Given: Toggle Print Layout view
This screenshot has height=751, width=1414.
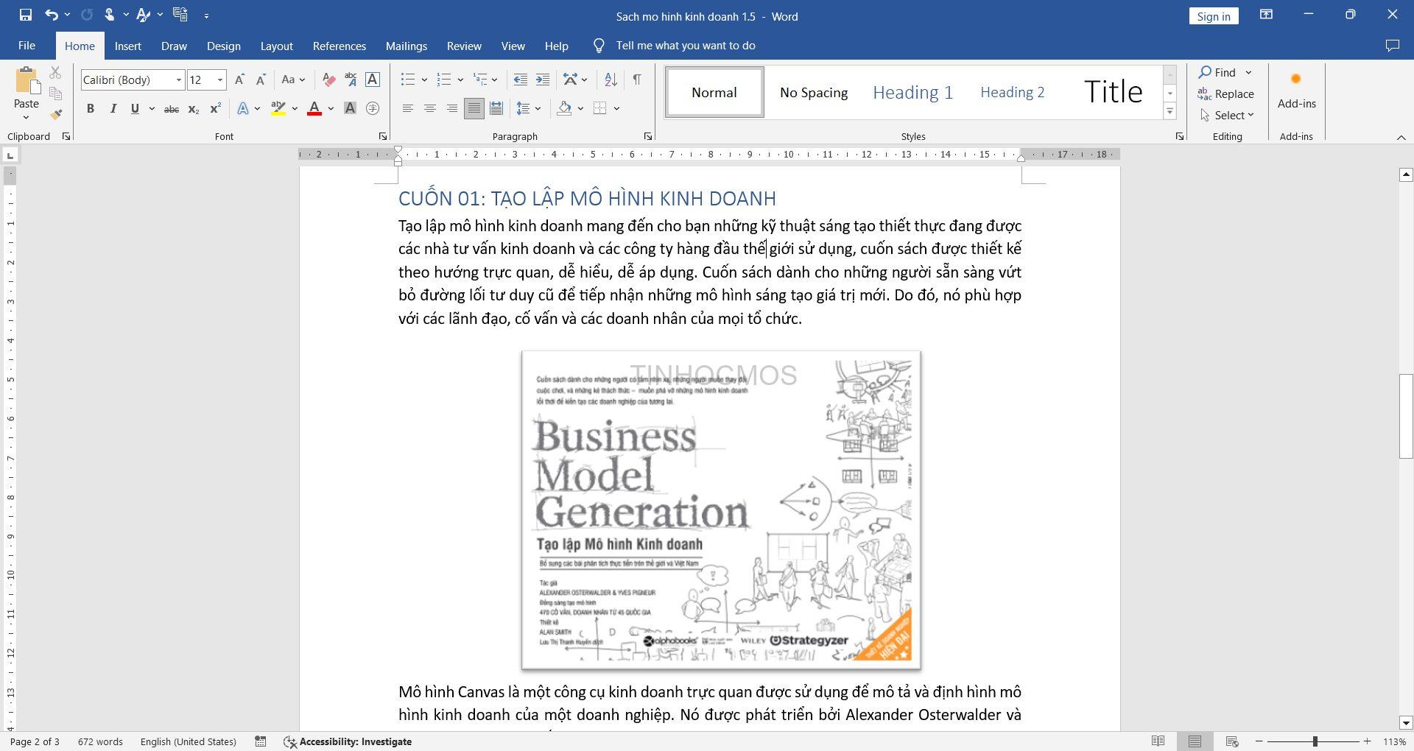Looking at the screenshot, I should point(1195,741).
